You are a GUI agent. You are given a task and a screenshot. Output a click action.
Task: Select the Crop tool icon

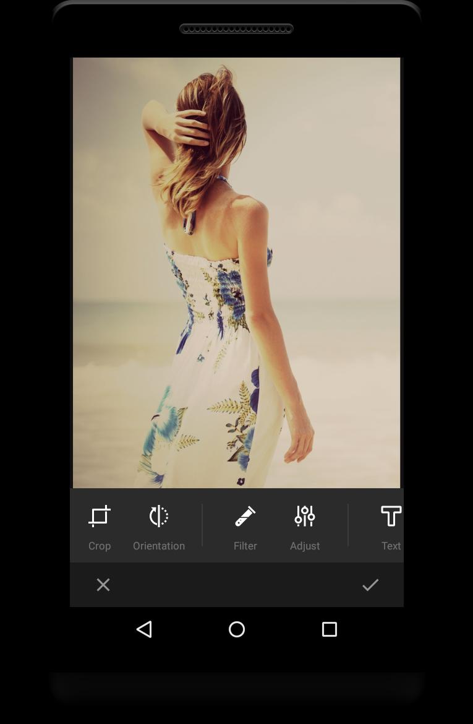click(99, 515)
